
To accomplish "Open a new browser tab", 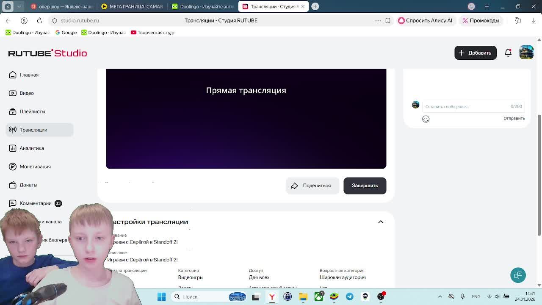I will [315, 6].
